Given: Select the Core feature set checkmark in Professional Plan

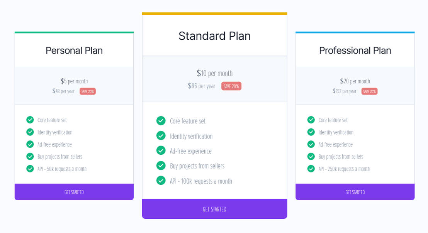Looking at the screenshot, I should tap(311, 120).
